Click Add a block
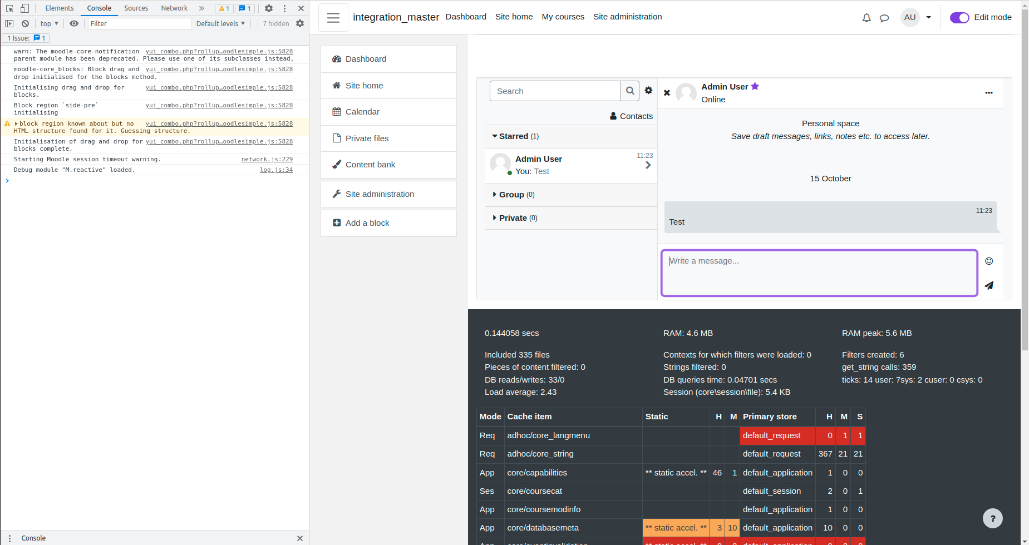 click(388, 223)
